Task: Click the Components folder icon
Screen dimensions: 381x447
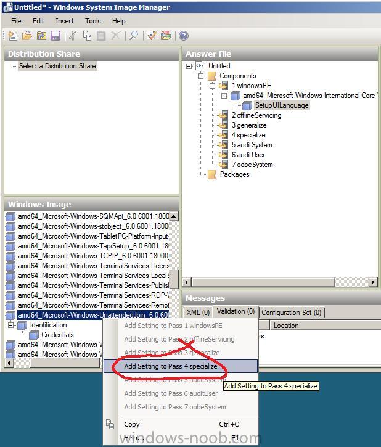Action: pyautogui.click(x=212, y=76)
